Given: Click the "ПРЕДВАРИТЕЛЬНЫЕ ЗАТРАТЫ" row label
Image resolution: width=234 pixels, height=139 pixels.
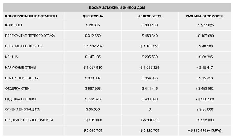Looking at the screenshot, I should (x=29, y=120).
